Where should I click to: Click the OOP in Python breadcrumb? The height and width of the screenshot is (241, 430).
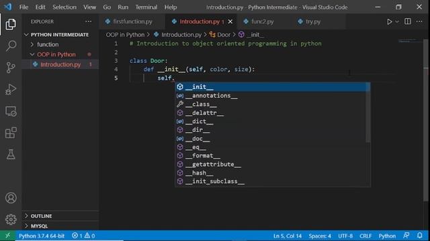coord(126,35)
